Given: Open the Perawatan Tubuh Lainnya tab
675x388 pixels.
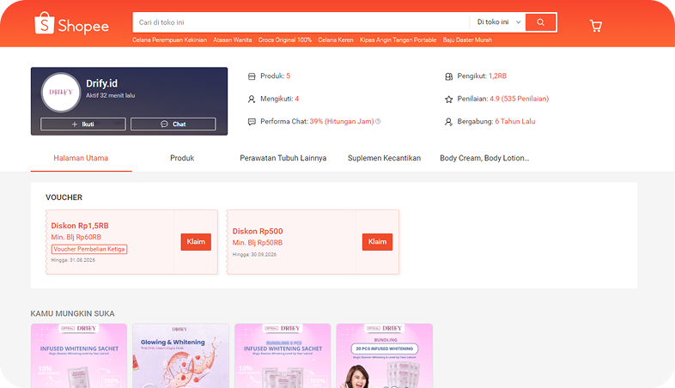Looking at the screenshot, I should click(x=283, y=158).
